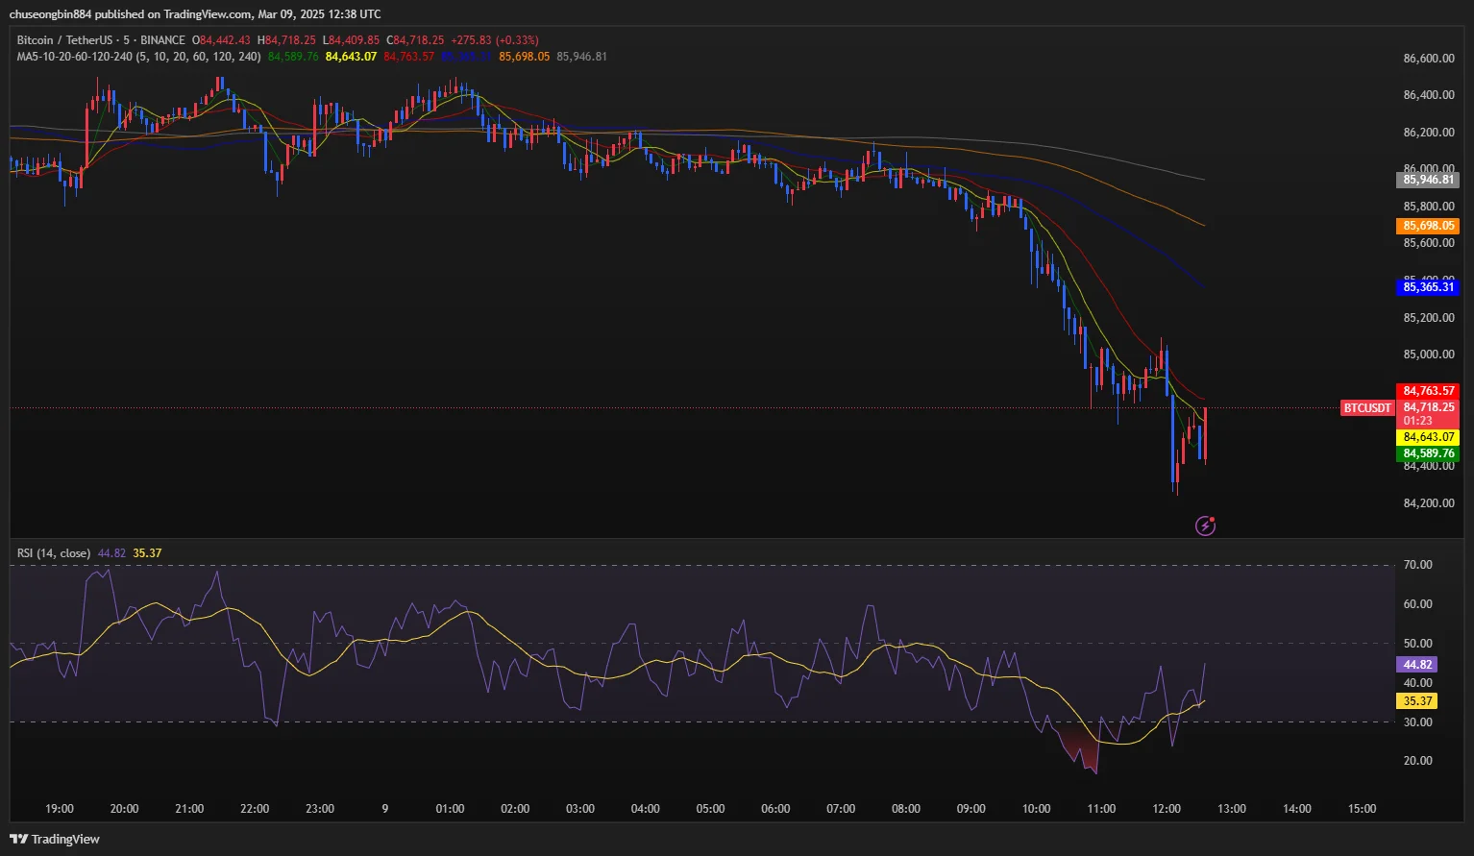Click the 01:23 candle countdown timer label

coord(1417,421)
